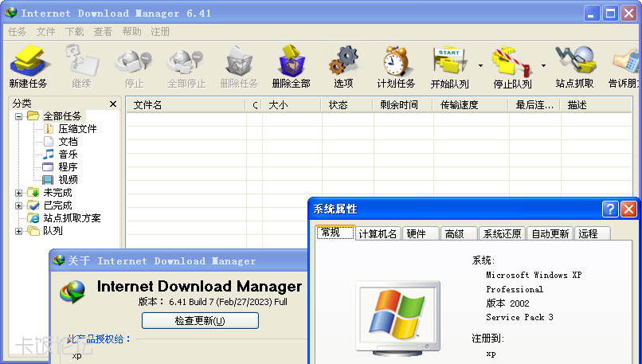The image size is (642, 364).
Task: Click the 开始队列 (start queue) icon
Action: [x=449, y=66]
